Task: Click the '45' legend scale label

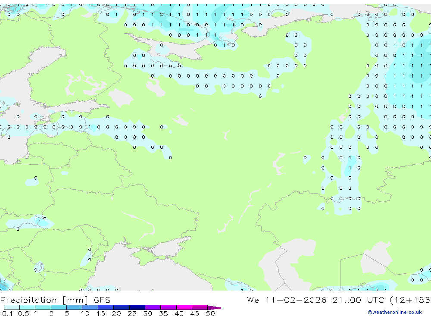Action: 195,313
